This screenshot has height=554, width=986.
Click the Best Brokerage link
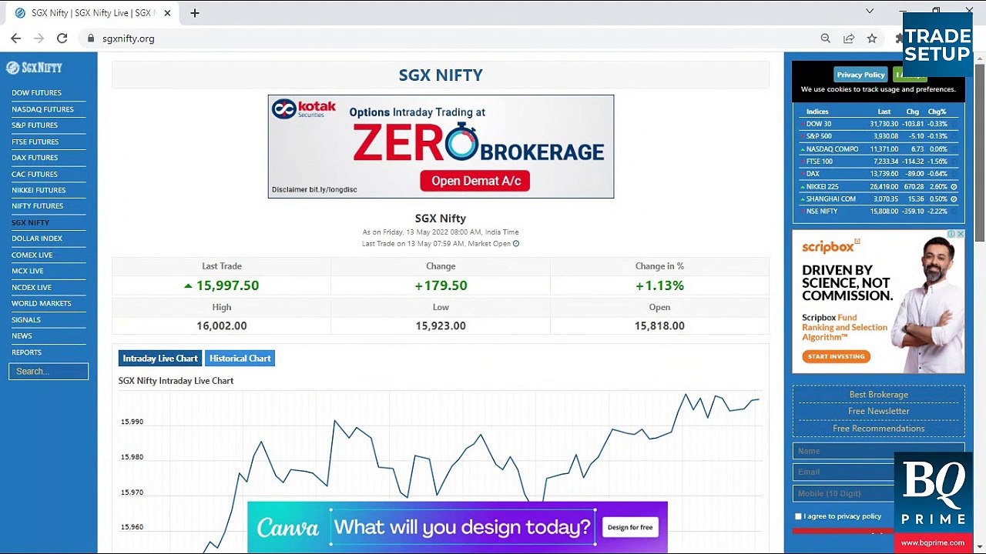pos(878,395)
